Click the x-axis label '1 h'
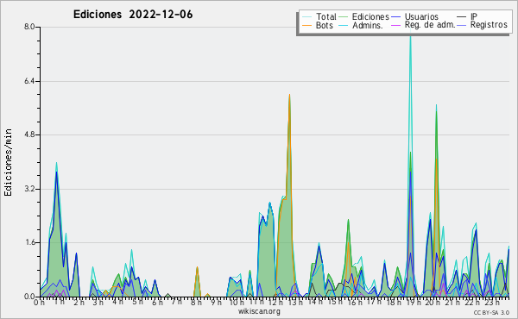 click(59, 302)
